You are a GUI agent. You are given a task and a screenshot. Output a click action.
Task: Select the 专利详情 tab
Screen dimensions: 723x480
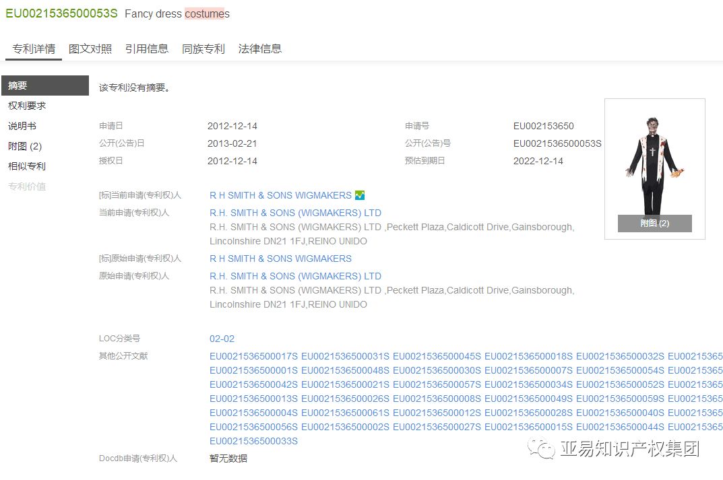coord(34,49)
